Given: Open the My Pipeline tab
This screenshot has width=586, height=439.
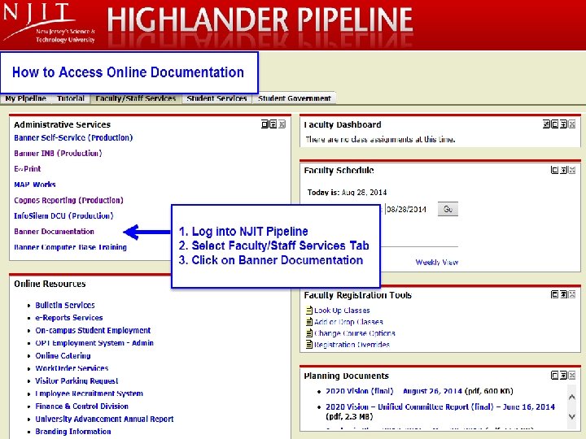Looking at the screenshot, I should click(x=26, y=98).
